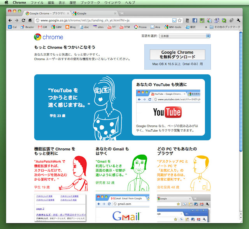Viewport: 249px width, 229px height.
Task: Click the あなたの Gmail も はやく heading
Action: point(112,151)
